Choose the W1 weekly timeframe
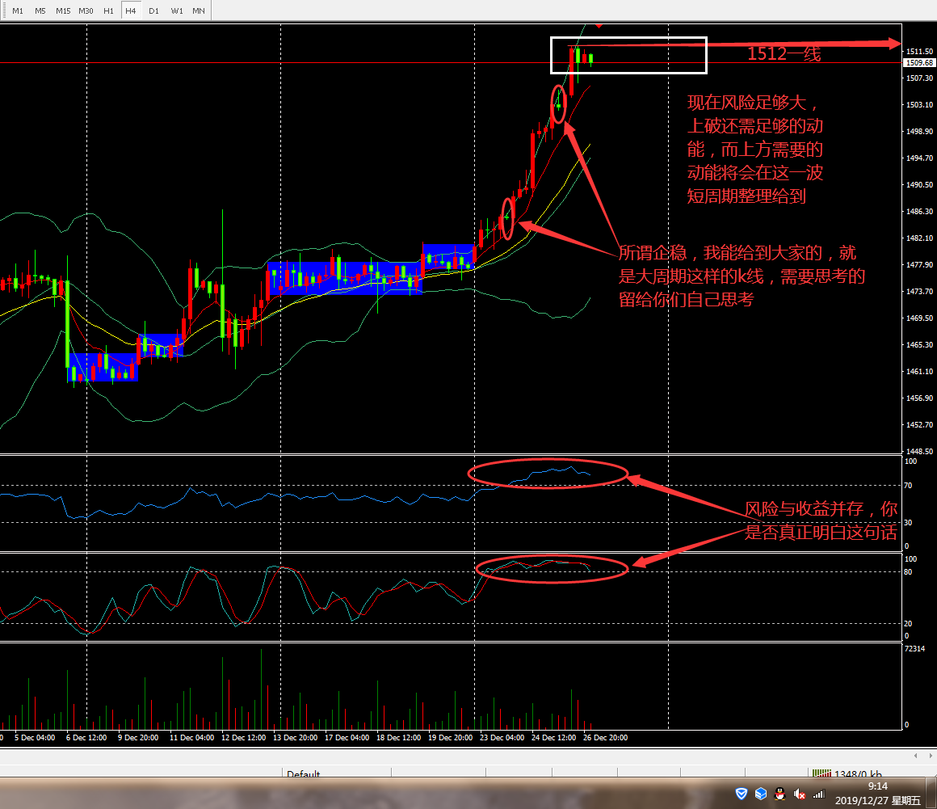 (176, 11)
